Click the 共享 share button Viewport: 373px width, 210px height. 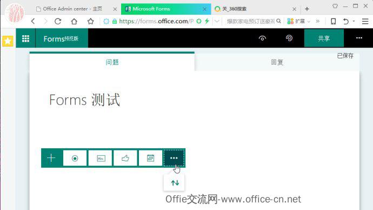click(324, 38)
